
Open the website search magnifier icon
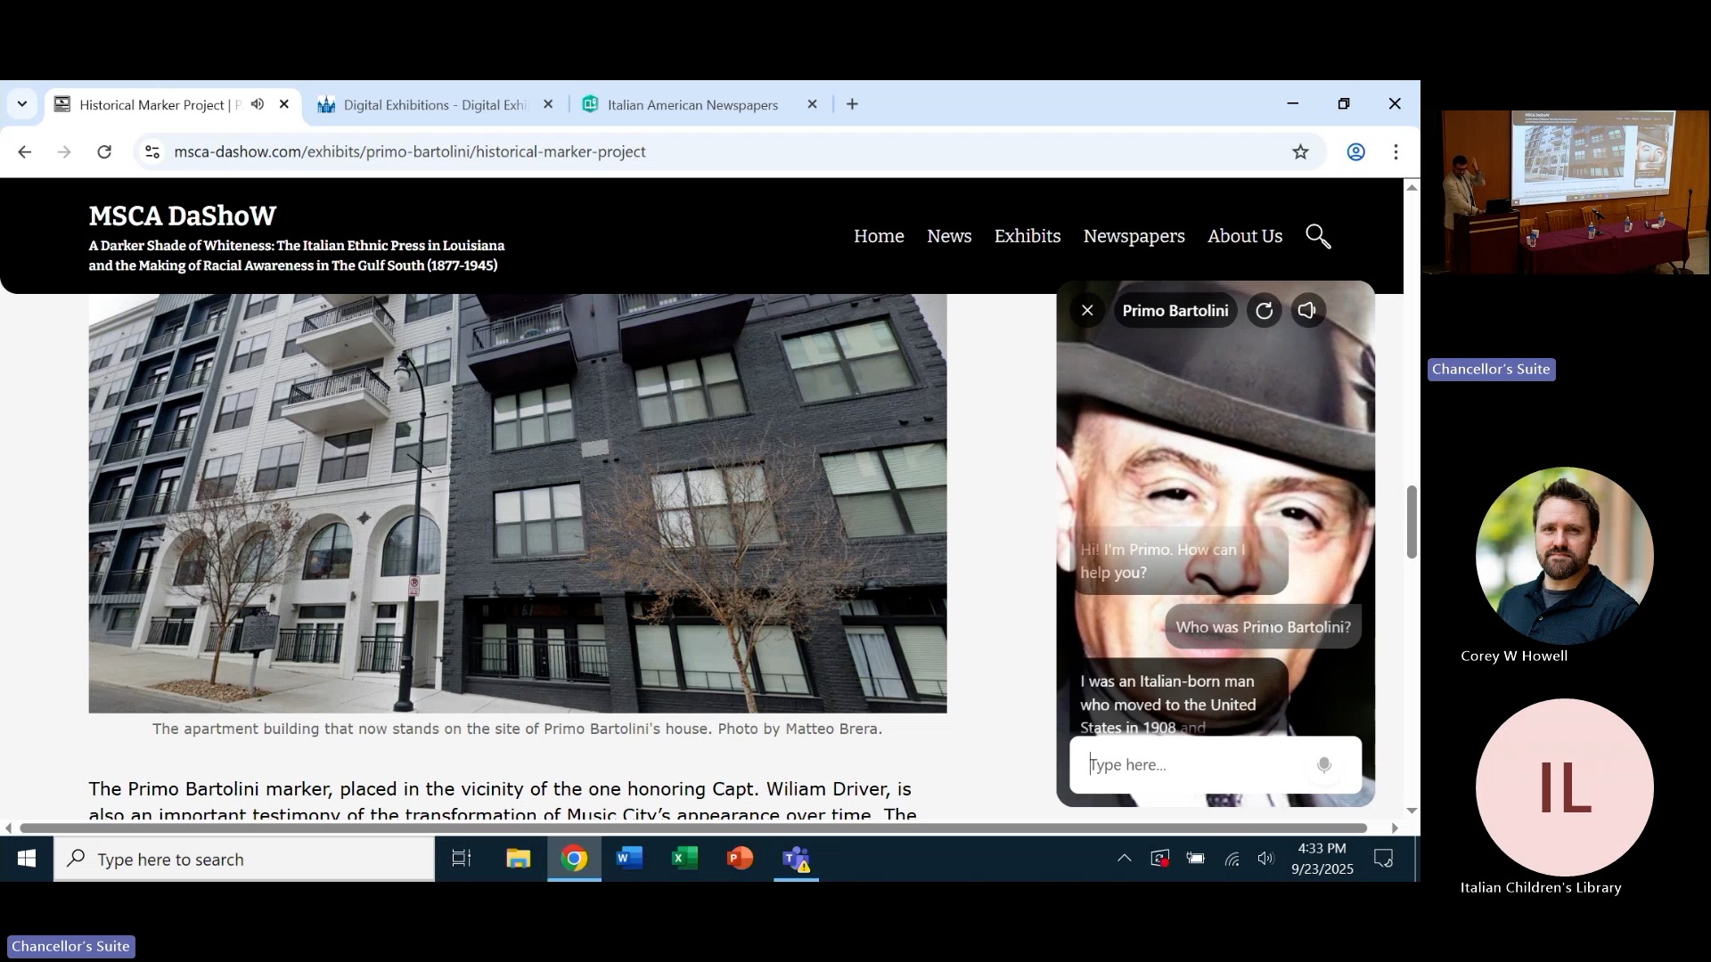point(1318,236)
